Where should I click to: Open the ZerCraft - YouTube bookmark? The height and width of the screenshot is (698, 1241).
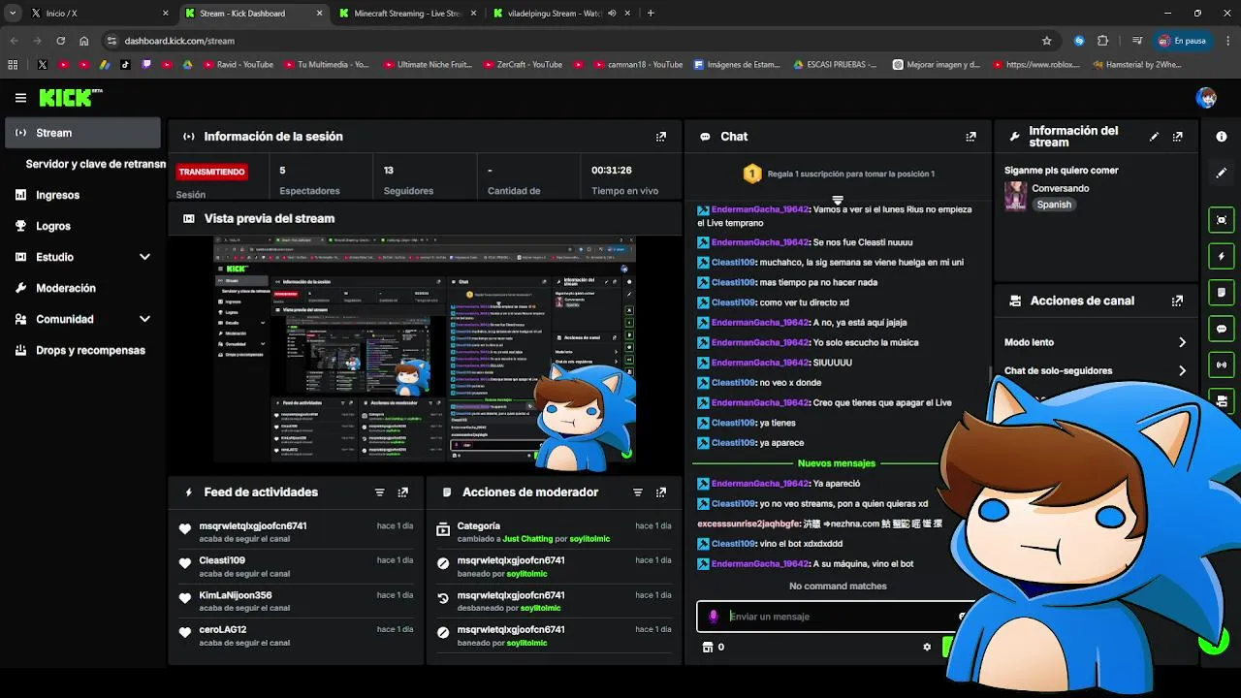[522, 65]
